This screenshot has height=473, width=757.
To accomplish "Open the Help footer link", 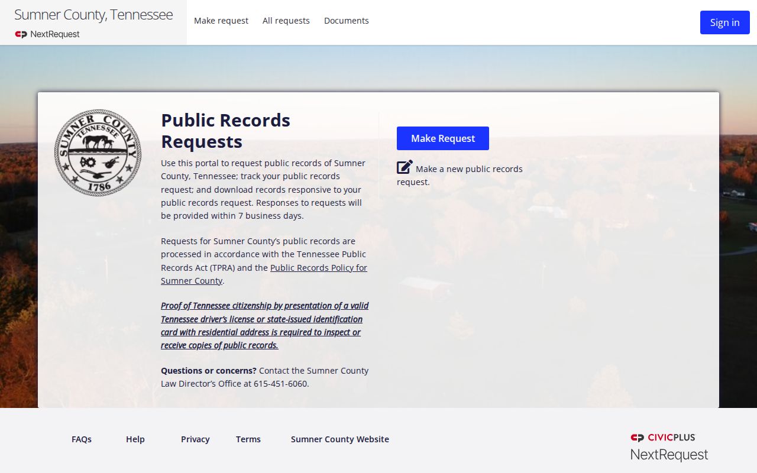I will (135, 439).
